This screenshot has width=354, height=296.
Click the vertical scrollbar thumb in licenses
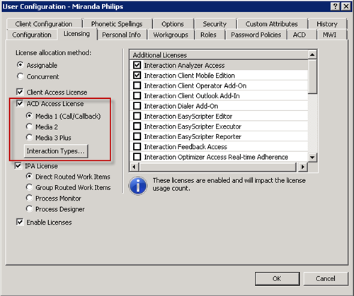point(312,76)
